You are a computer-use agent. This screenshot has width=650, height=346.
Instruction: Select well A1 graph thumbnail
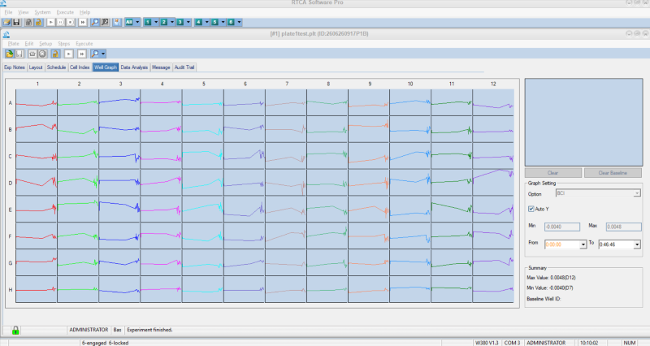37,103
